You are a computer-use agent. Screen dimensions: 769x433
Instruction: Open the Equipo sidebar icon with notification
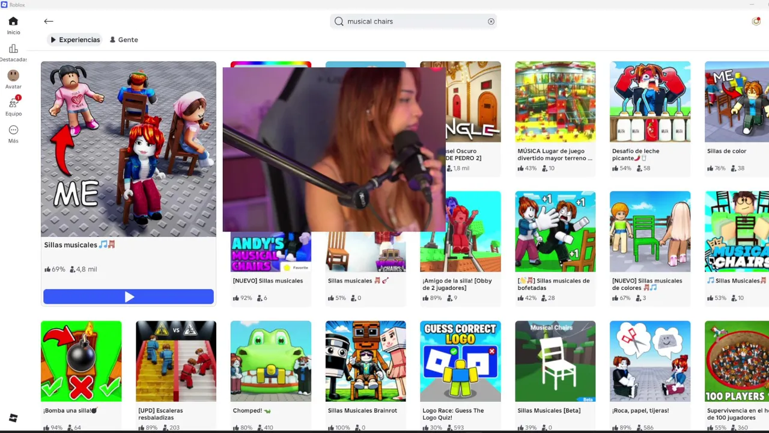point(13,102)
